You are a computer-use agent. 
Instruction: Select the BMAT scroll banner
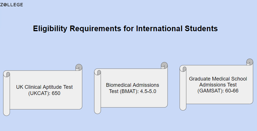[131, 88]
